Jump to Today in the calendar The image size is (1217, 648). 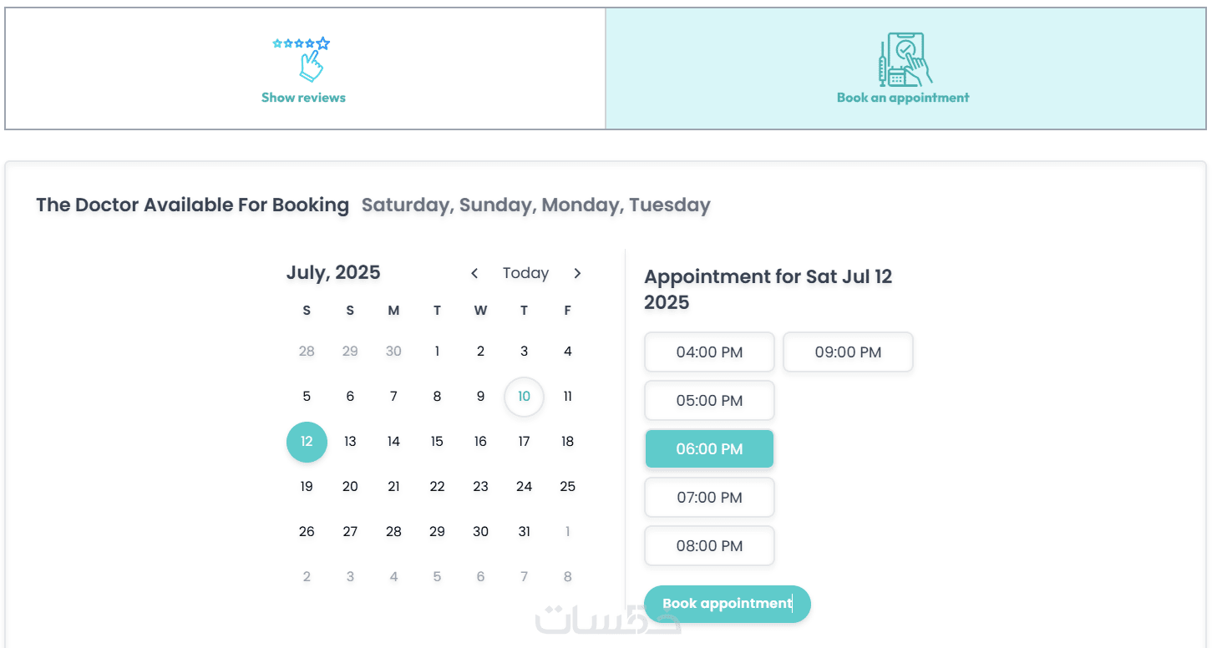[525, 273]
